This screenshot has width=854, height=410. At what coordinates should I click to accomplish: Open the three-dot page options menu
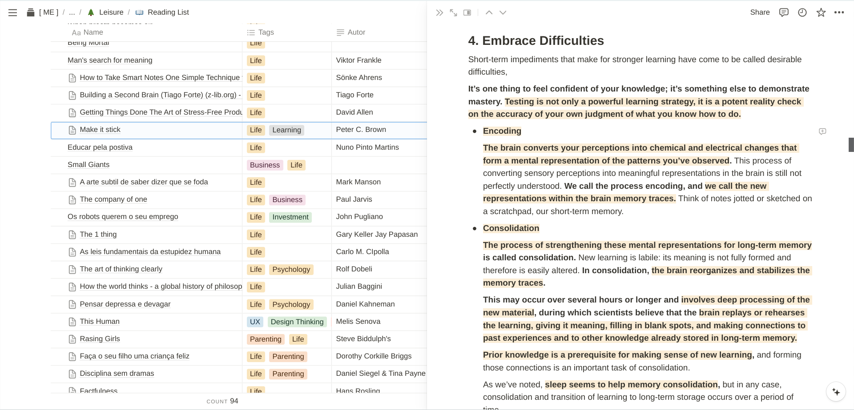(x=839, y=12)
